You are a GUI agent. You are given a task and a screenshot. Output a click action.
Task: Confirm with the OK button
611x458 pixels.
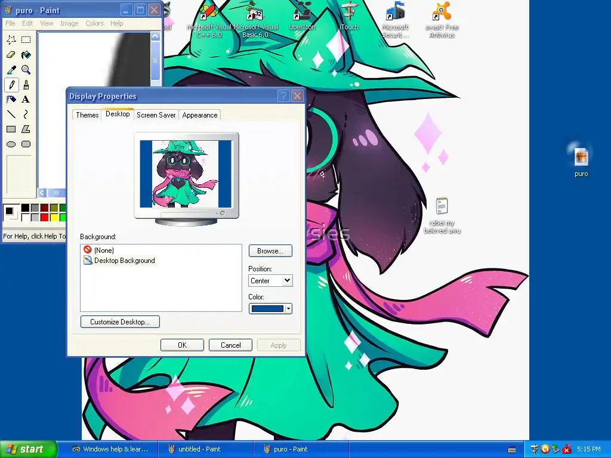click(182, 345)
